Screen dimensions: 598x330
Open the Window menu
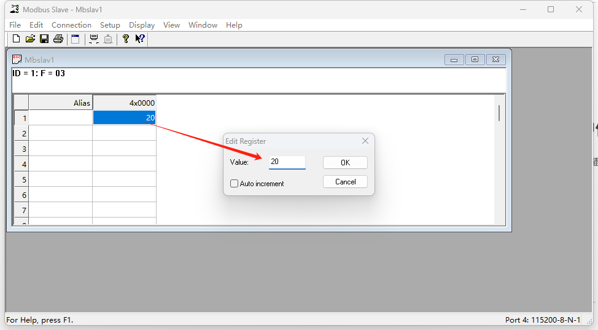[203, 25]
